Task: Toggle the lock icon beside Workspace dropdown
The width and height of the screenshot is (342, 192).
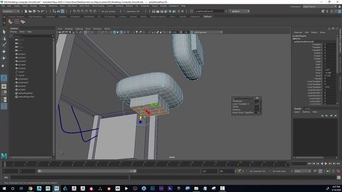Action: click(339, 6)
